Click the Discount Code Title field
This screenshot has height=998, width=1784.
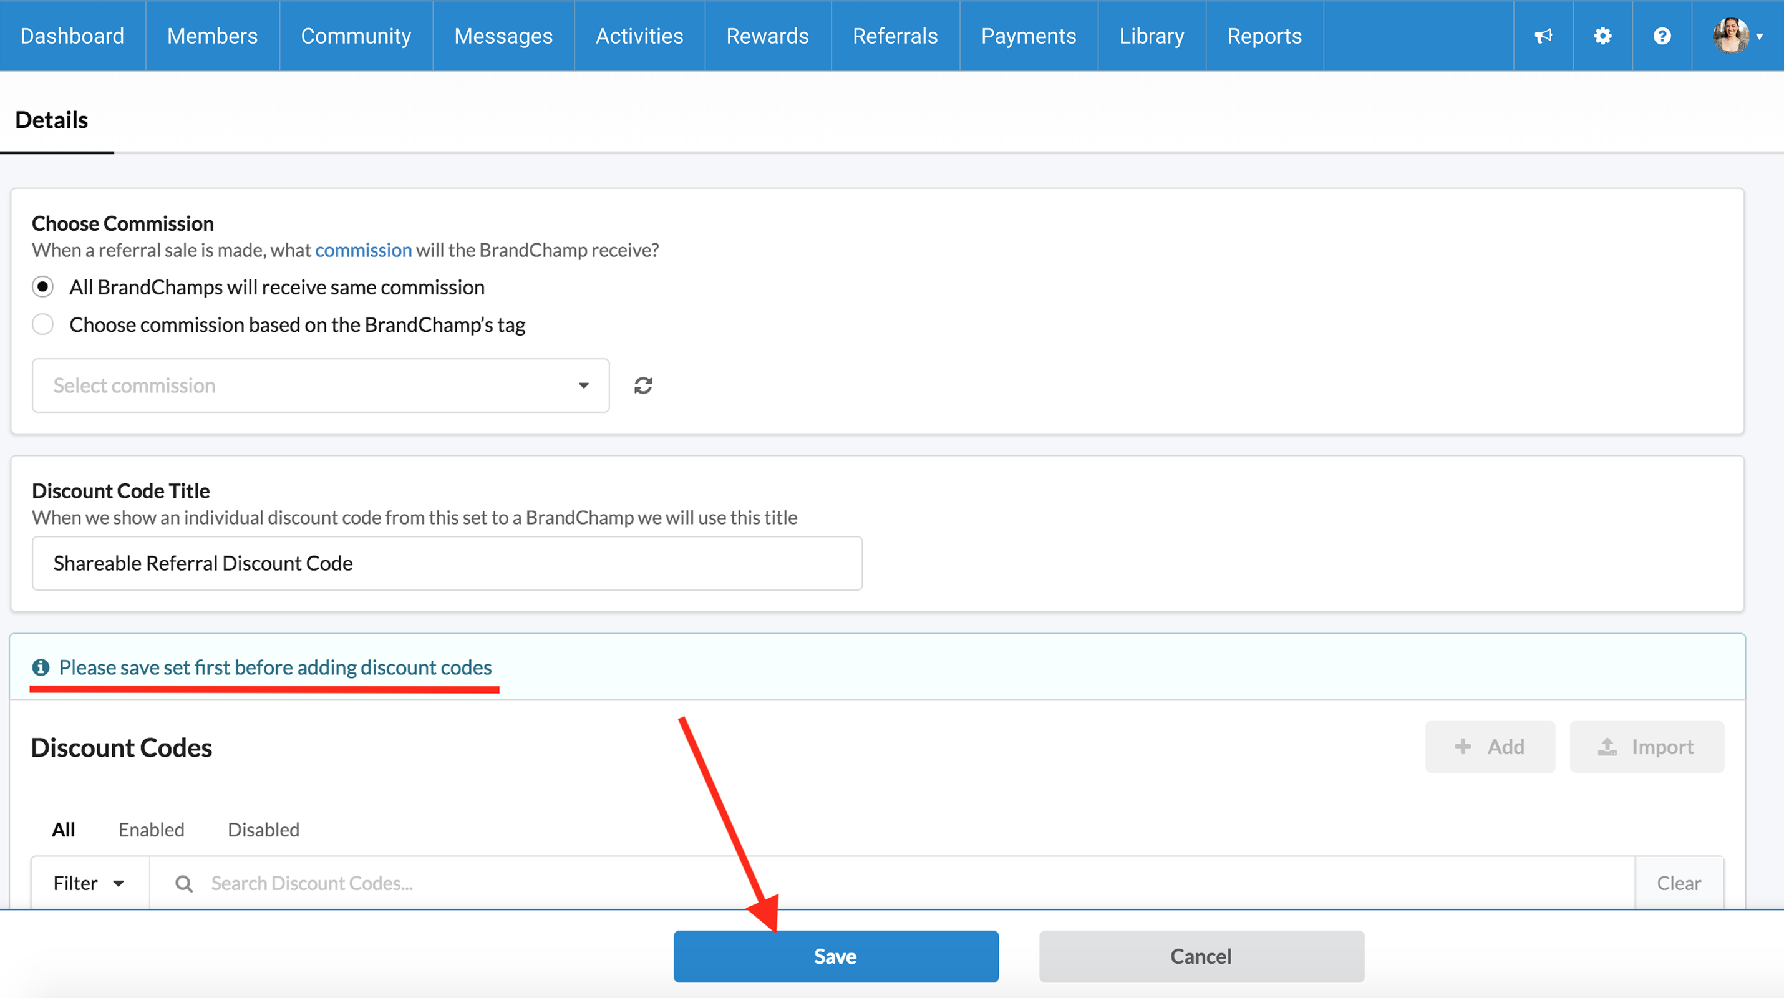447,563
